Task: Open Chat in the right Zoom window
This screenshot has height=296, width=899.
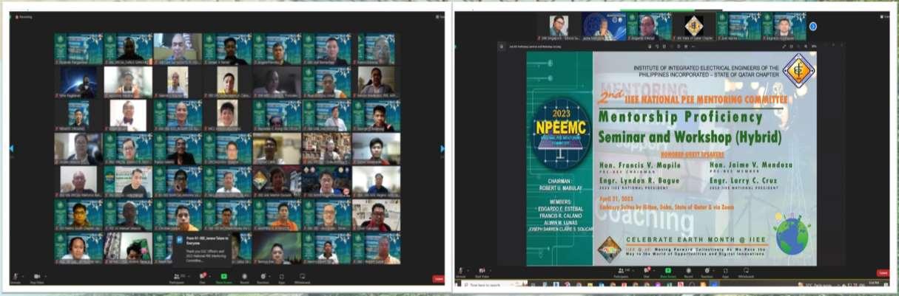Action: tap(646, 272)
